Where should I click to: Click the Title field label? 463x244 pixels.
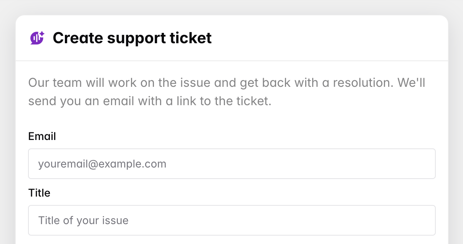39,193
